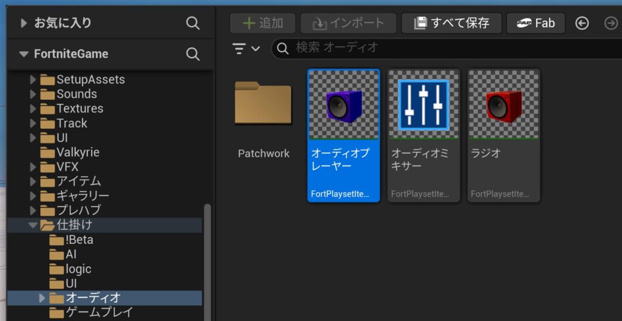Click the お気に入り section title
The width and height of the screenshot is (622, 321).
pyautogui.click(x=63, y=23)
